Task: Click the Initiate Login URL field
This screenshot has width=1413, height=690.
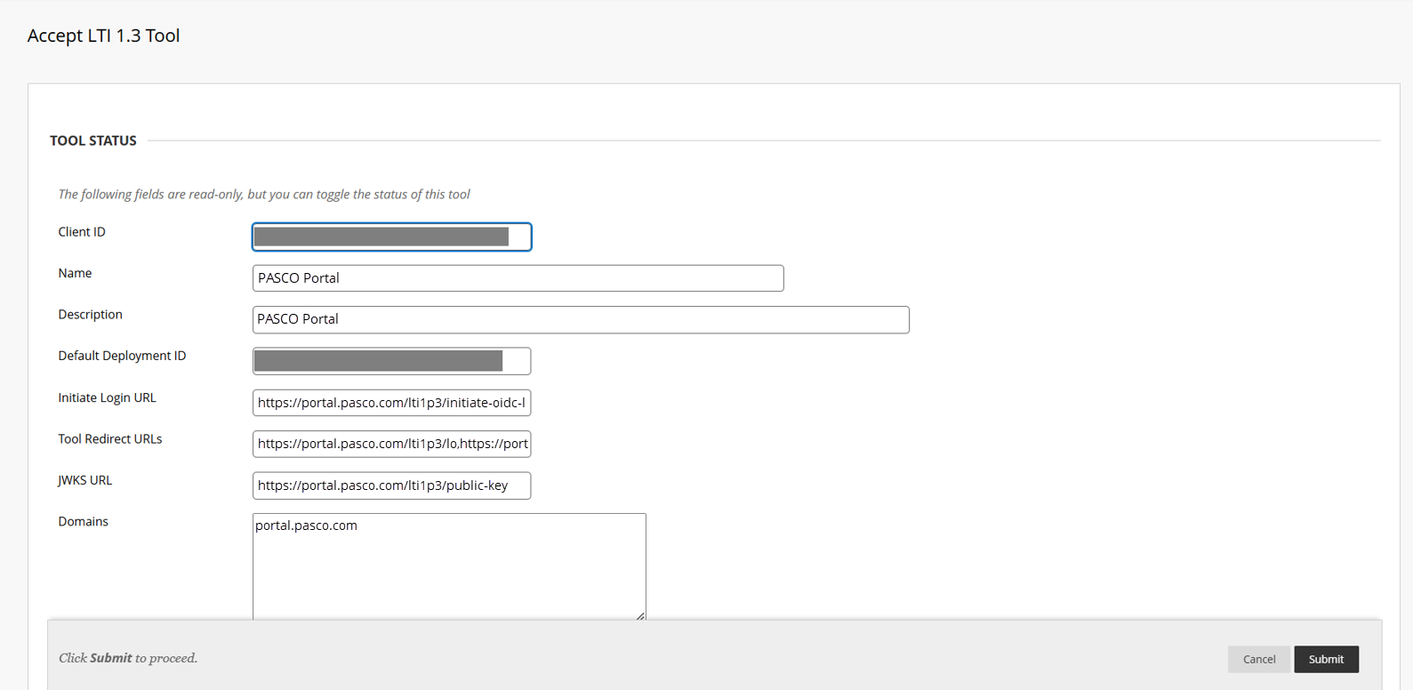Action: [x=391, y=403]
